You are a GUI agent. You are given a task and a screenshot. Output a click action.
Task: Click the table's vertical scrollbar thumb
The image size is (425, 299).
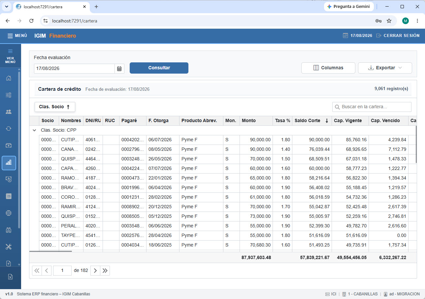(416, 144)
